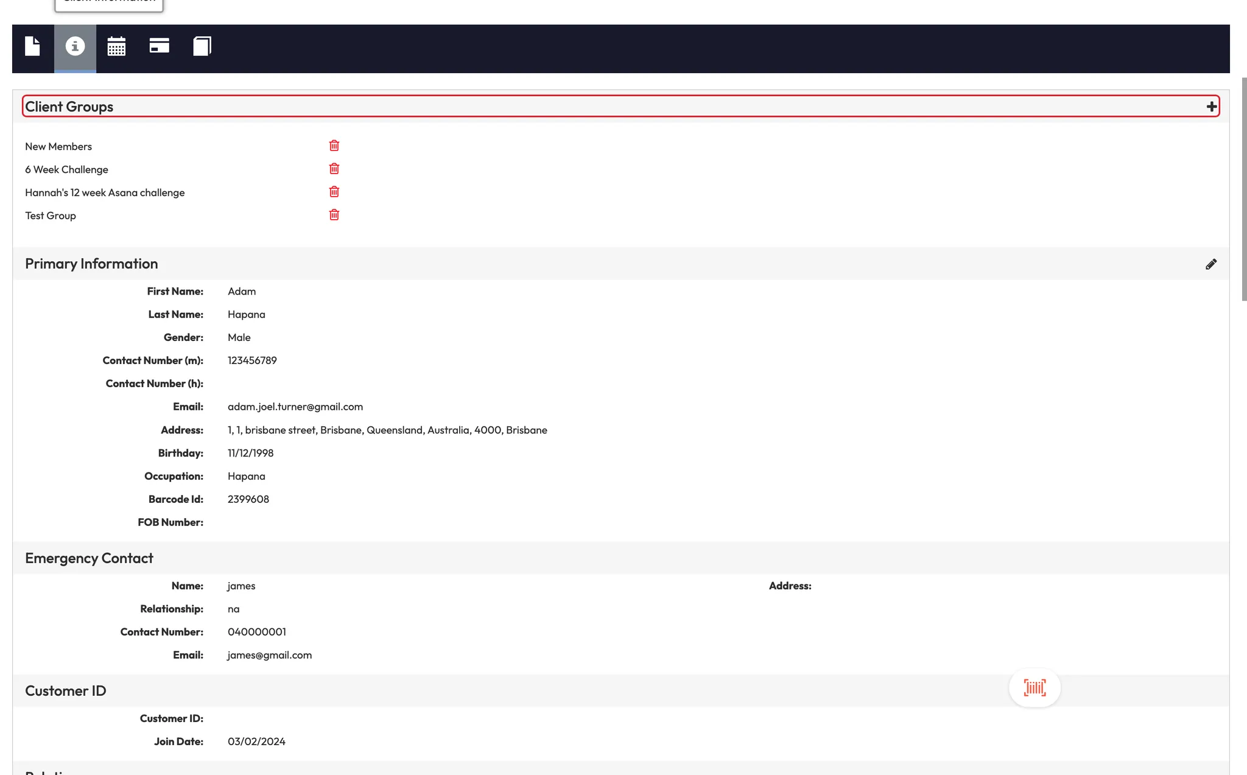The image size is (1247, 775).
Task: Delete Hannah's 12 week Asana challenge group
Action: [334, 192]
